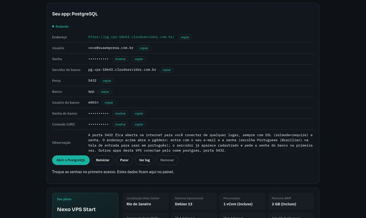Viewport: 366px width, 218px height.
Task: Copy the Endereço URL
Action: 185,37
